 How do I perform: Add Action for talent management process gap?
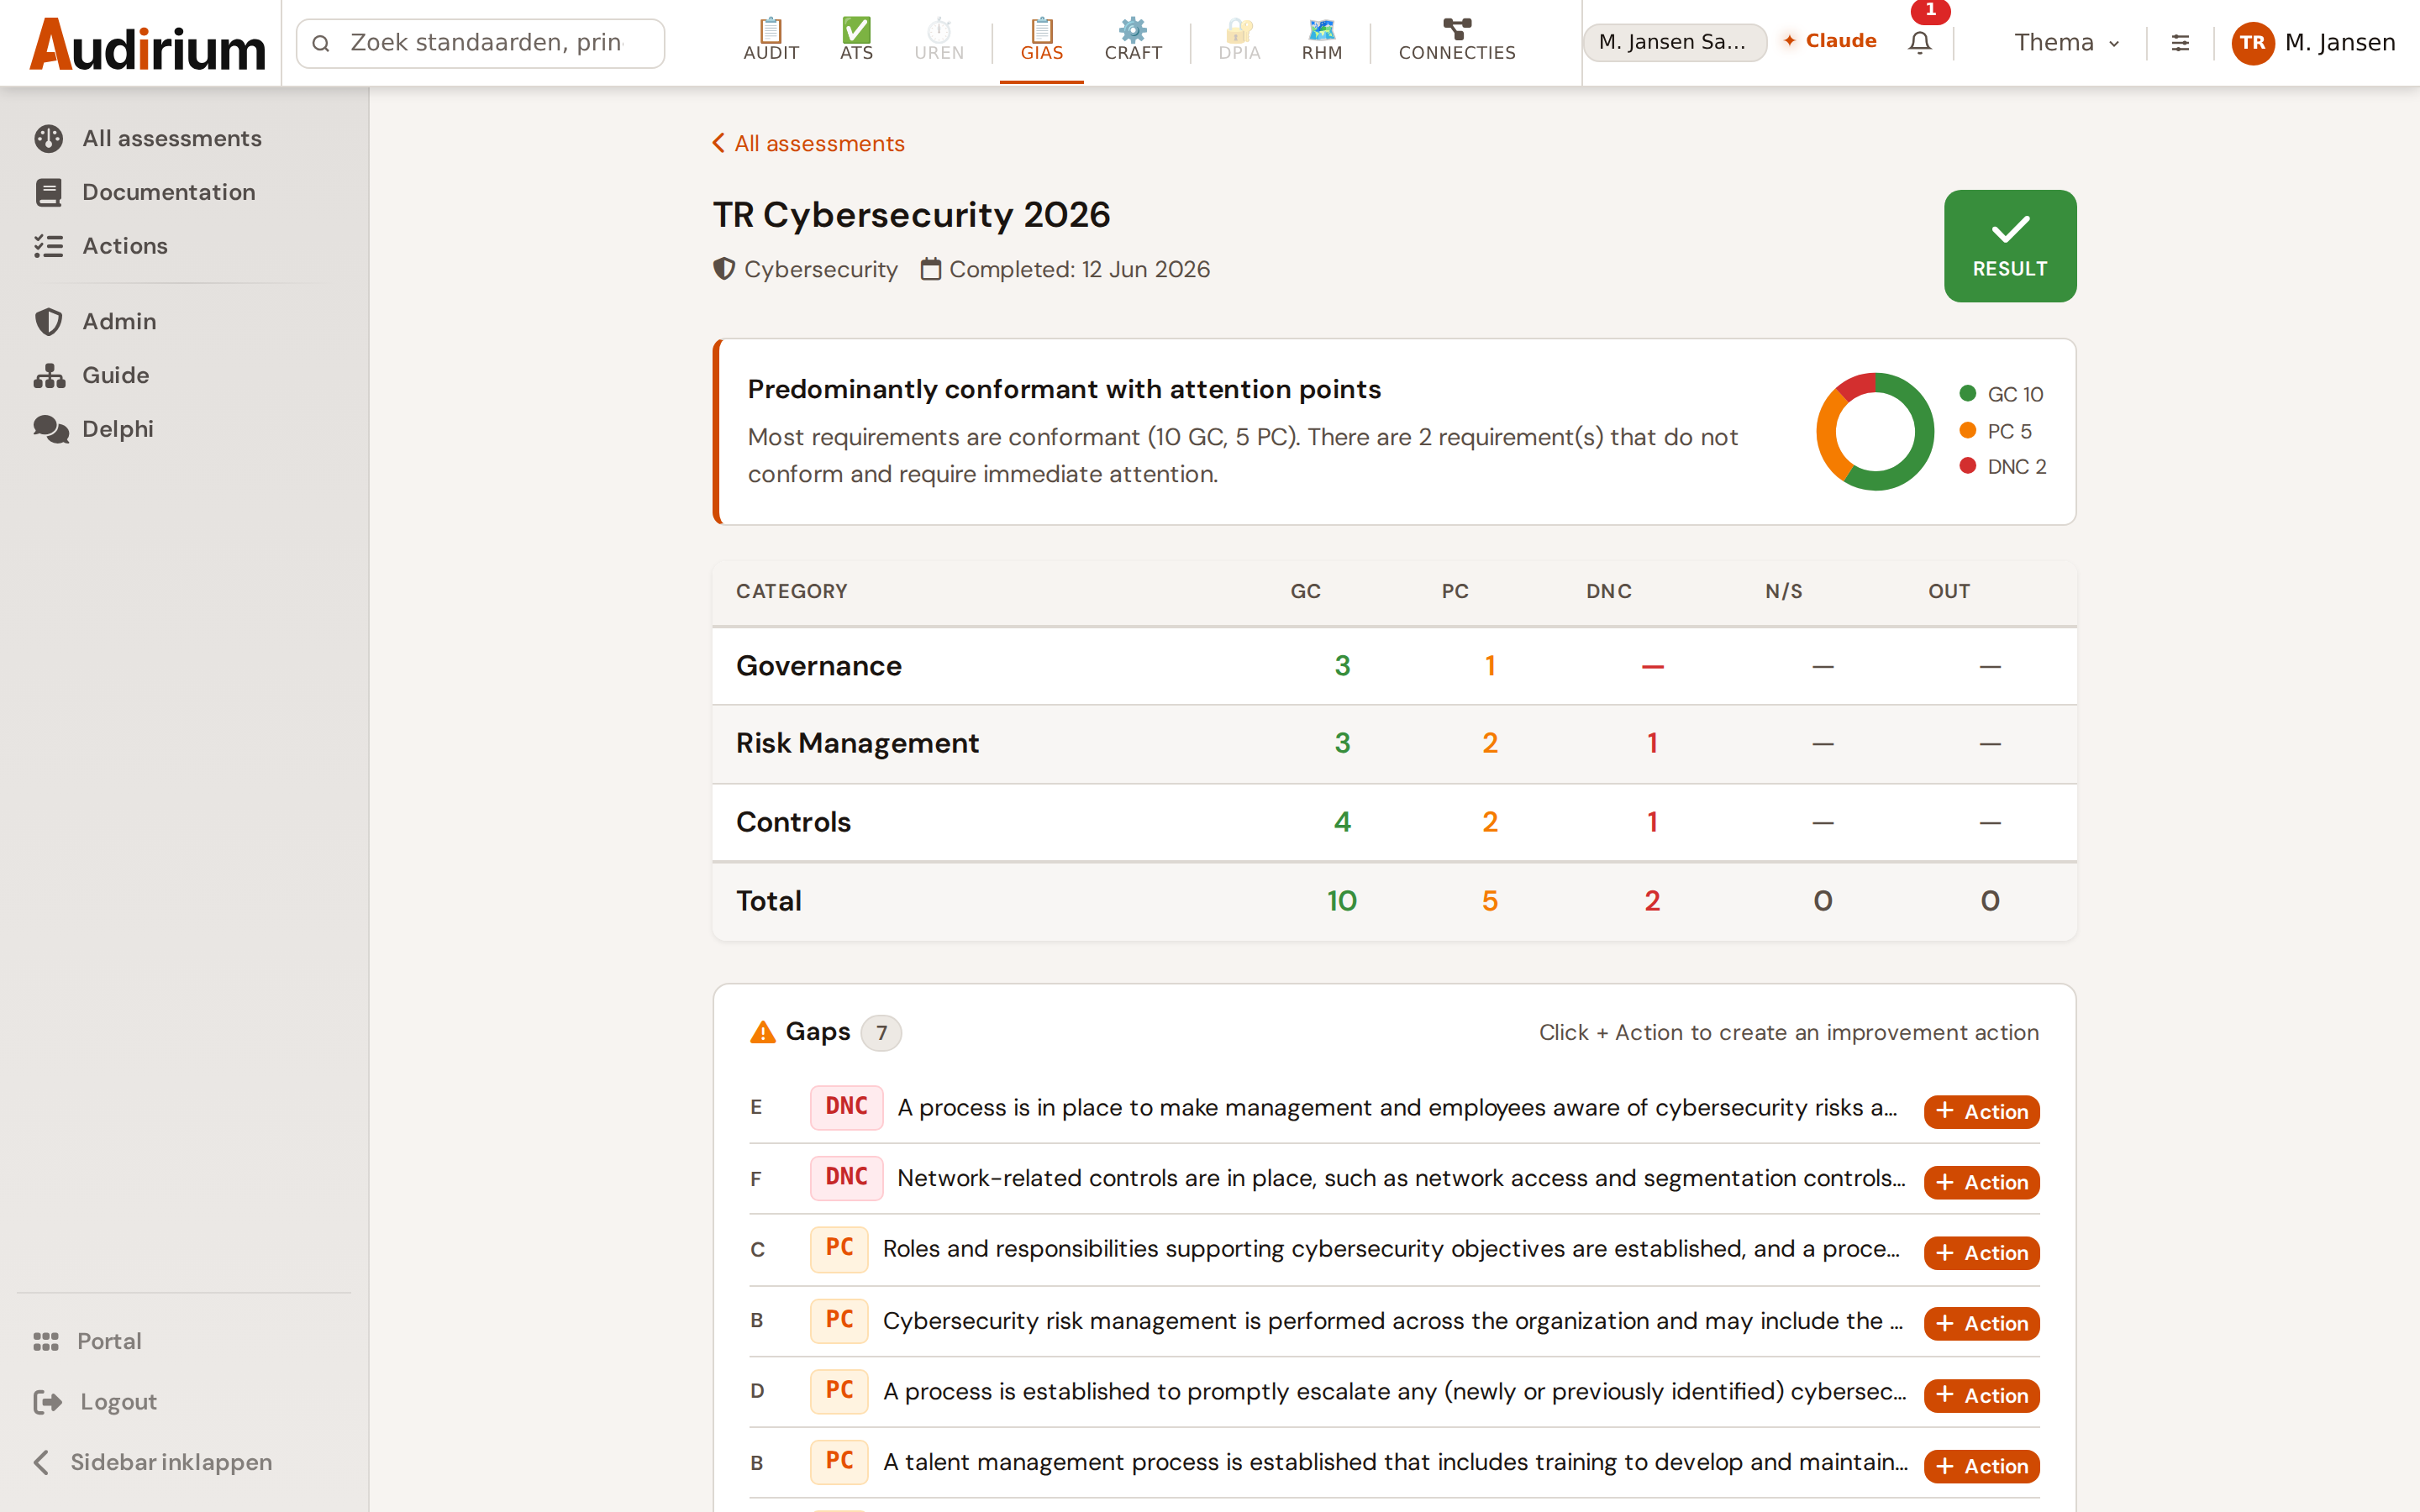pos(1981,1466)
